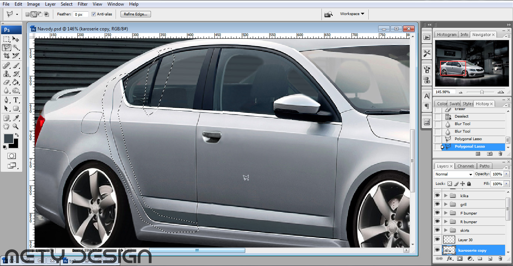Select the Sponge tool
The height and width of the screenshot is (266, 513).
[16, 91]
